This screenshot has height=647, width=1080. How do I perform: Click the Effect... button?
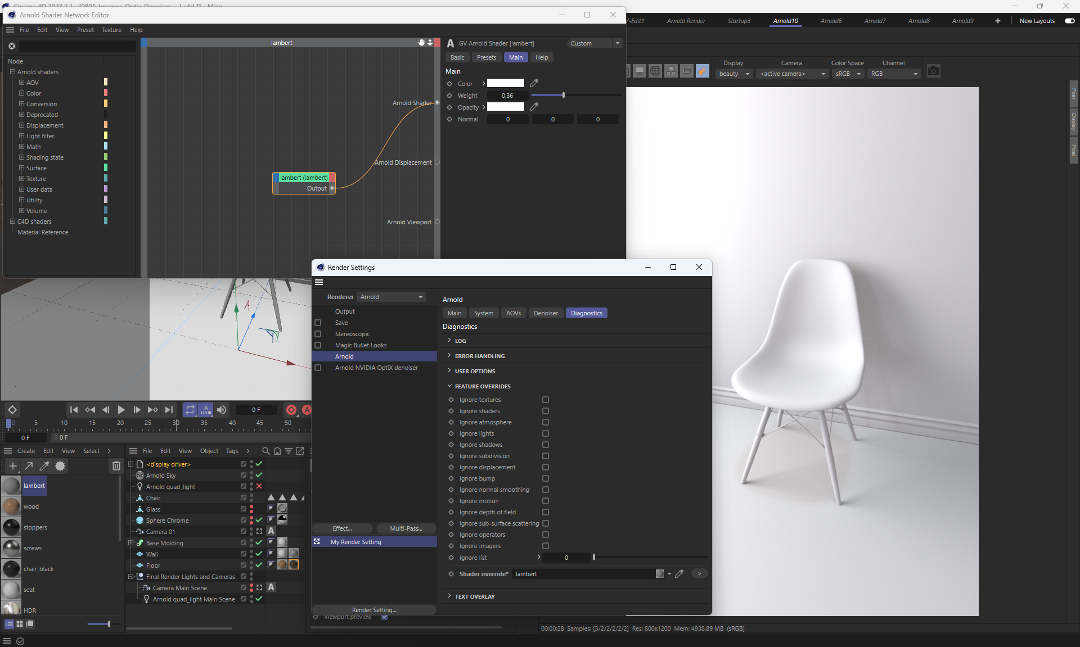[342, 528]
